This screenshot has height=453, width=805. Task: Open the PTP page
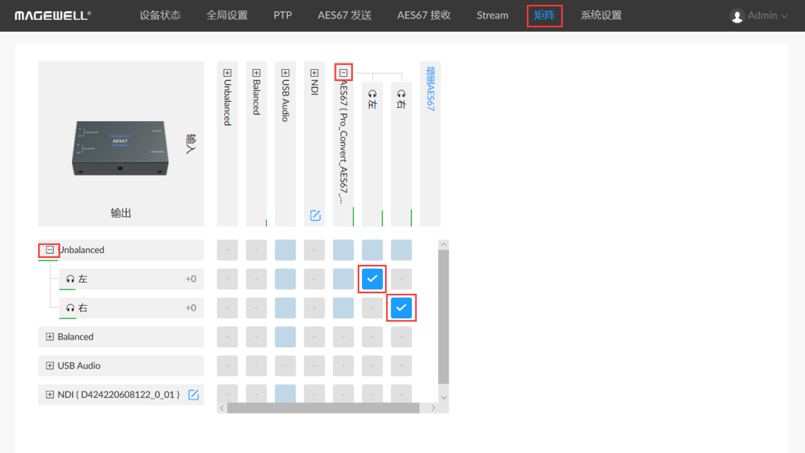[x=282, y=15]
